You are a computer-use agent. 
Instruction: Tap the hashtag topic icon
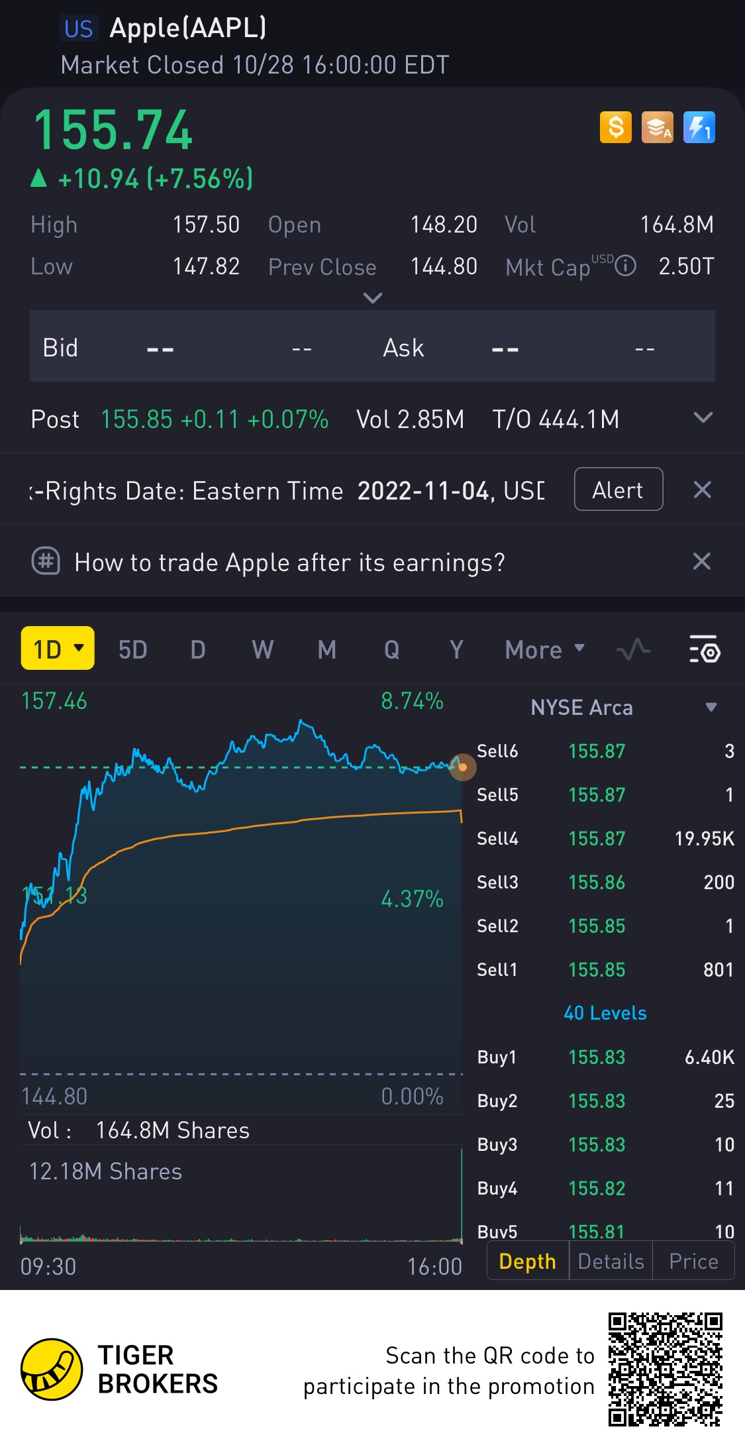point(46,562)
